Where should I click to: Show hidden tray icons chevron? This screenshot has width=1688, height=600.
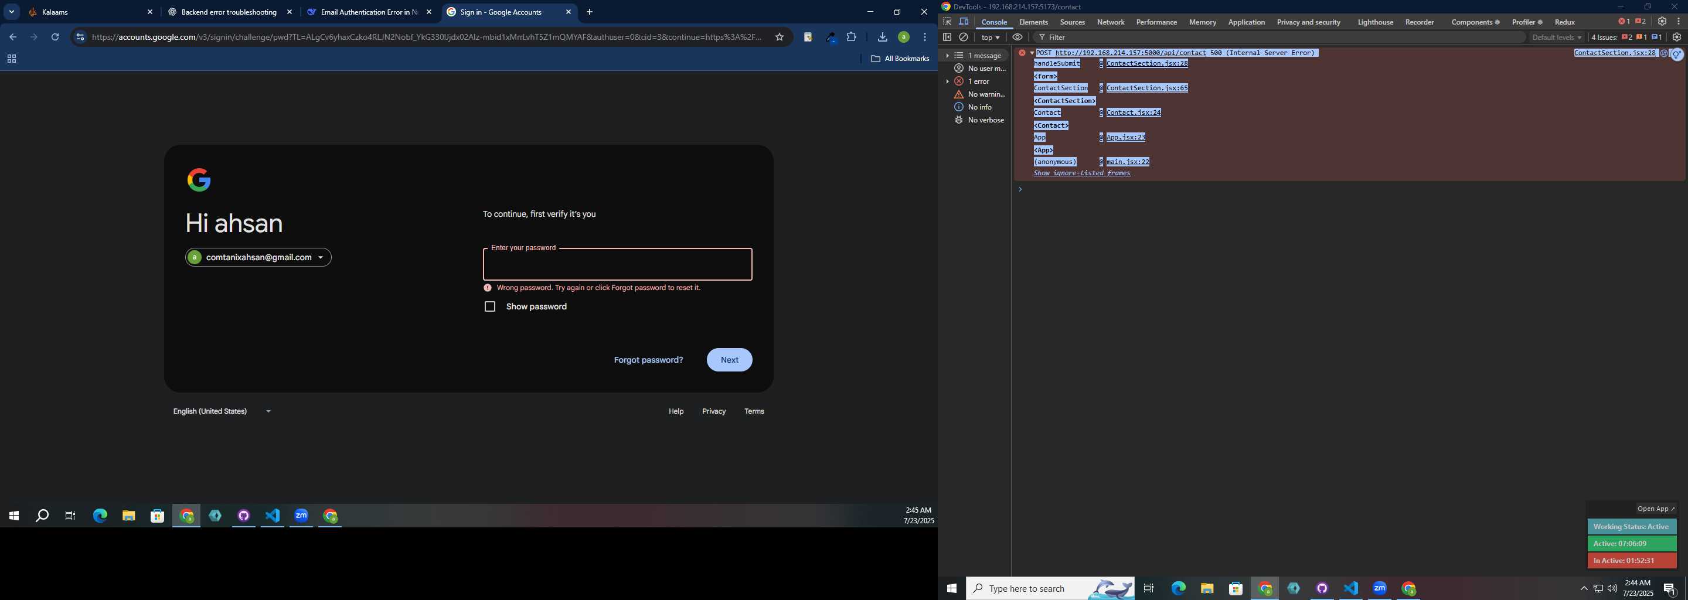(1584, 589)
